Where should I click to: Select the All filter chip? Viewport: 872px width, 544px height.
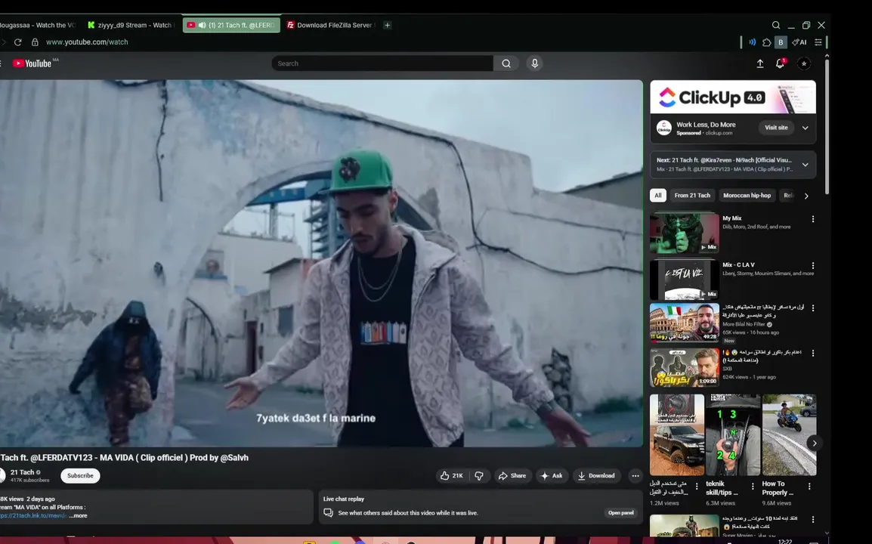[658, 195]
